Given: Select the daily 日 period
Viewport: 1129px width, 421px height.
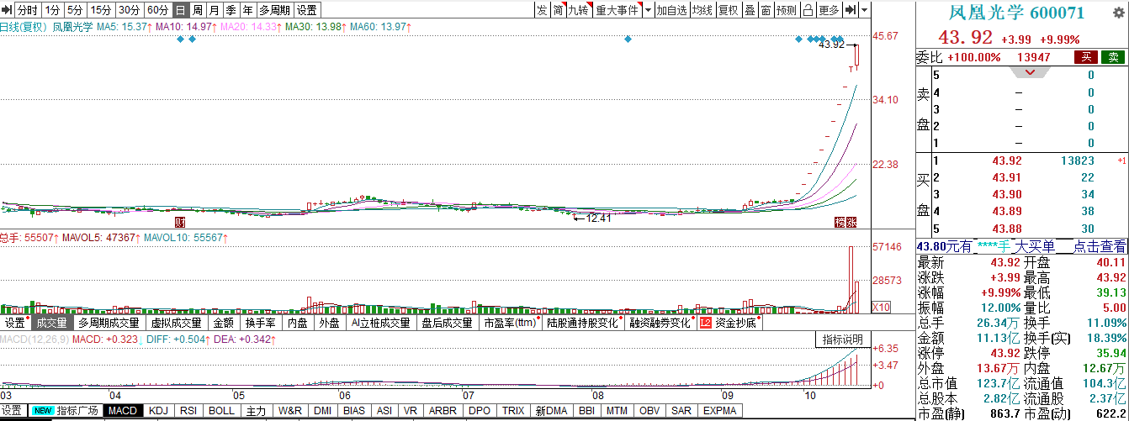Looking at the screenshot, I should [180, 10].
